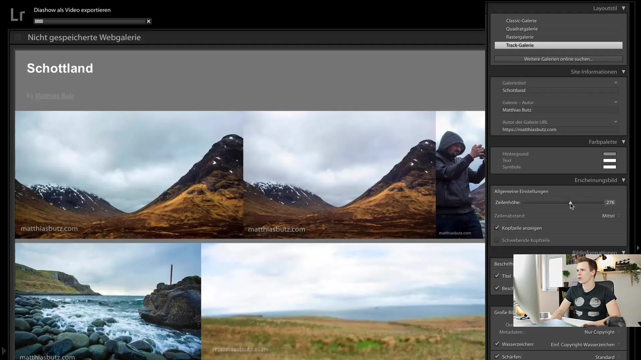This screenshot has width=641, height=360.
Task: Edit the Schottland gallery title field
Action: pyautogui.click(x=560, y=90)
